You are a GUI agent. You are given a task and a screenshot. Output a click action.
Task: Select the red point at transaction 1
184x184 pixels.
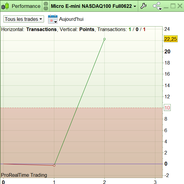pos(54,166)
